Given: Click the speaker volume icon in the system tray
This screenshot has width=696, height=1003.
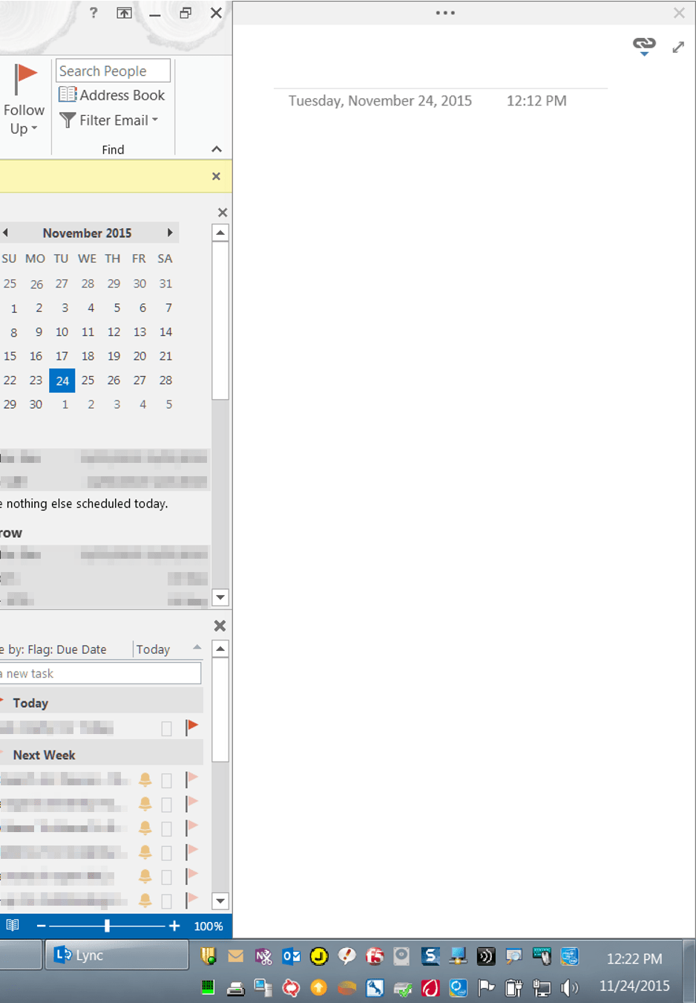Looking at the screenshot, I should (568, 988).
